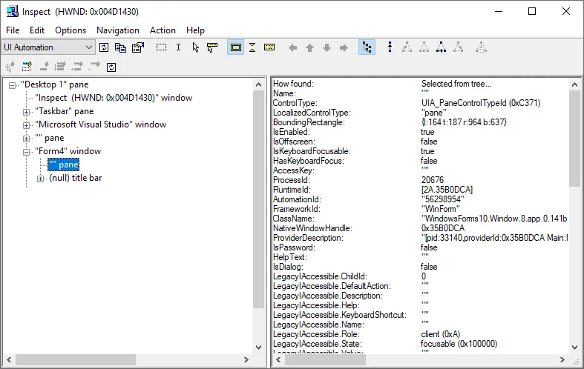The width and height of the screenshot is (584, 369).
Task: Click the Navigate to Parent icon
Action: click(390, 47)
